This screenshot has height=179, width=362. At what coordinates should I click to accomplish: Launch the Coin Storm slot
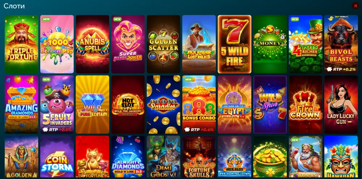tap(57, 157)
